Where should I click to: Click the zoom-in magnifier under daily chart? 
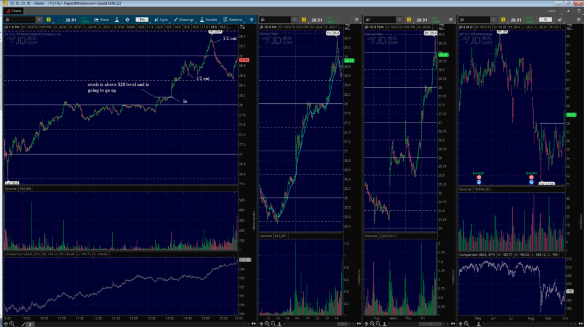(466, 324)
